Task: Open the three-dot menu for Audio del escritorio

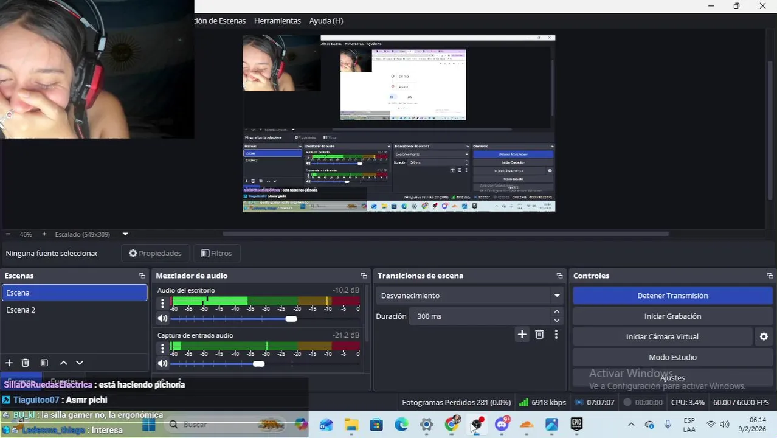Action: coord(162,303)
